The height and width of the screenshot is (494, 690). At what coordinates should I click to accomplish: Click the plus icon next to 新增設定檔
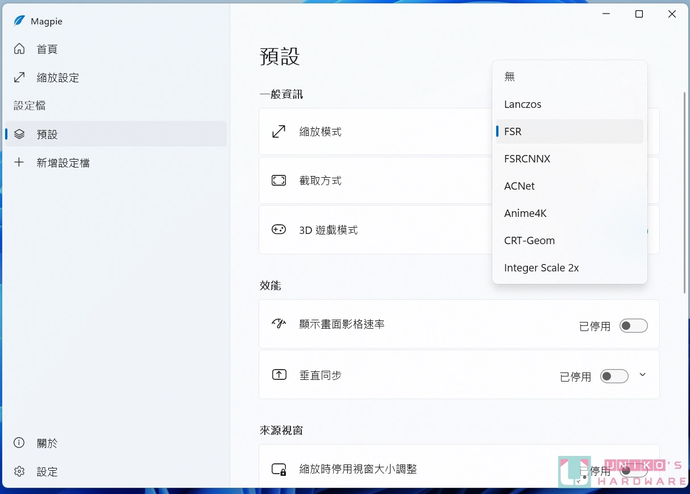[20, 162]
